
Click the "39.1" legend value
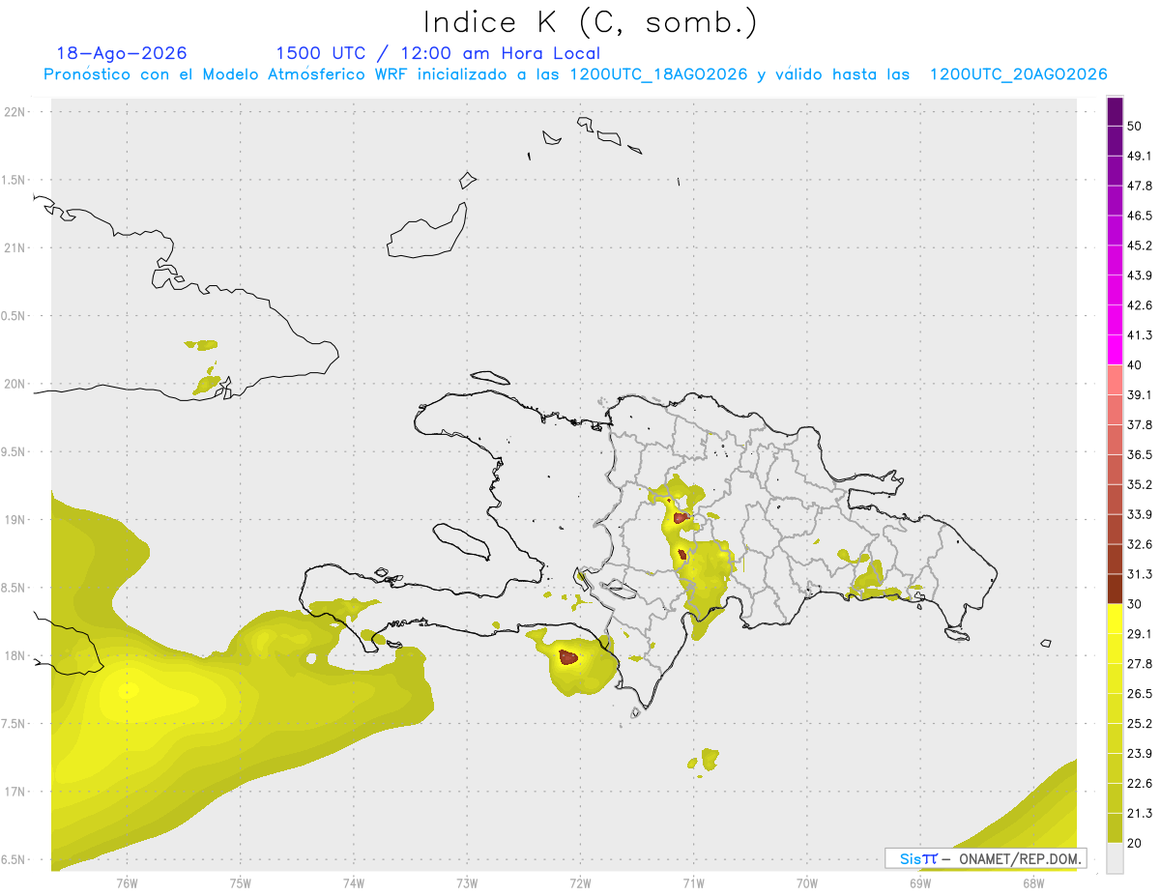pos(1139,394)
